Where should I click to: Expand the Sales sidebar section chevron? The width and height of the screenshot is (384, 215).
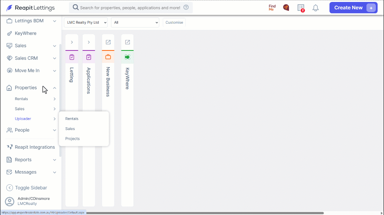click(x=55, y=46)
